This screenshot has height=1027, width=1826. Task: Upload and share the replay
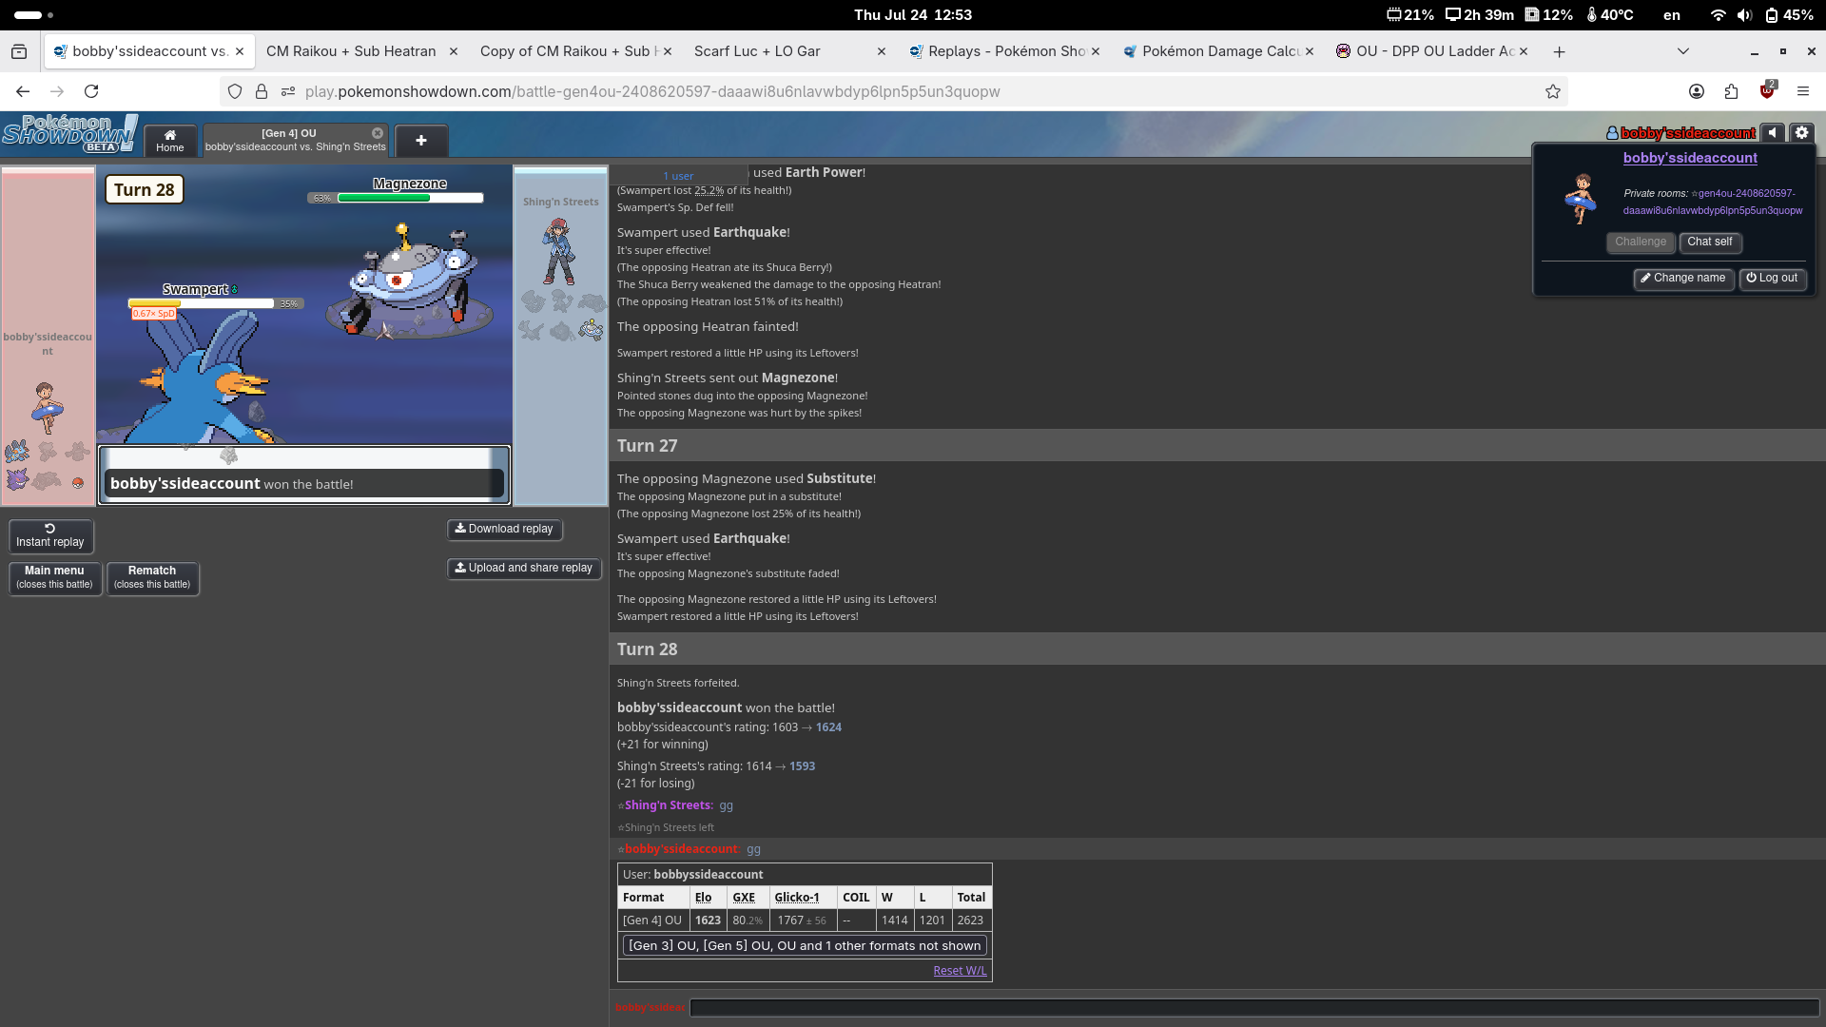(524, 568)
